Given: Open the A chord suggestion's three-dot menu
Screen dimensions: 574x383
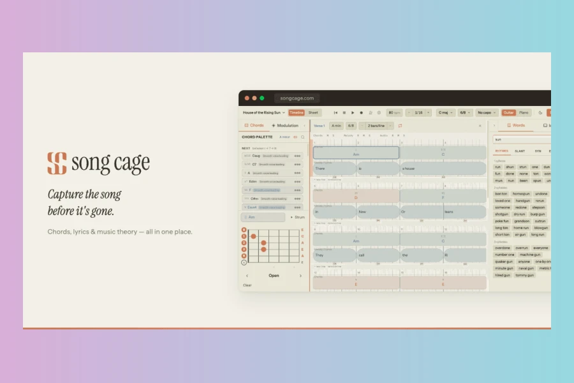Looking at the screenshot, I should tap(297, 173).
